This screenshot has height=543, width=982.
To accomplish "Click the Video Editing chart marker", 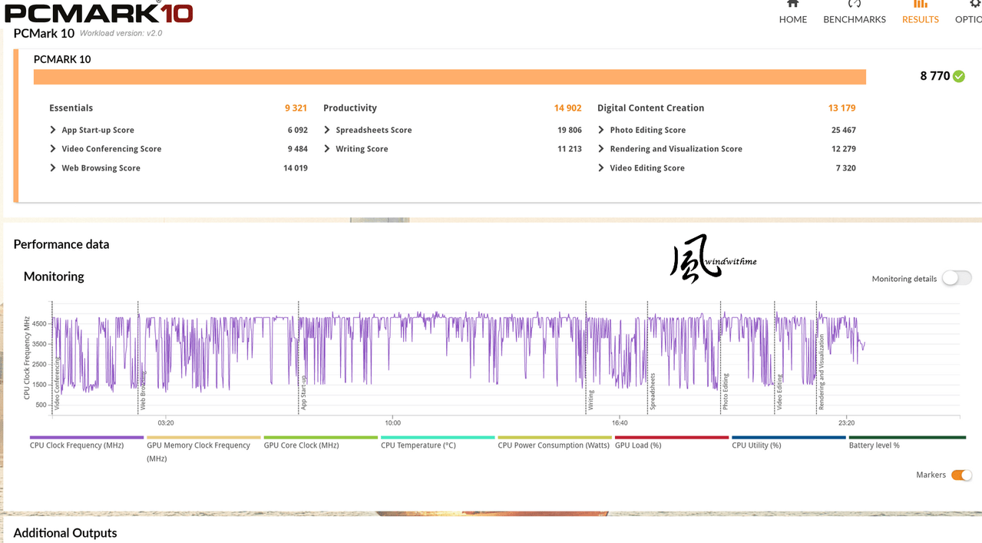I will (x=779, y=392).
